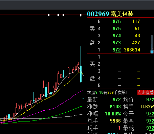The image size is (154, 134).
Task: Click the stock code 002969
Action: (98, 14)
